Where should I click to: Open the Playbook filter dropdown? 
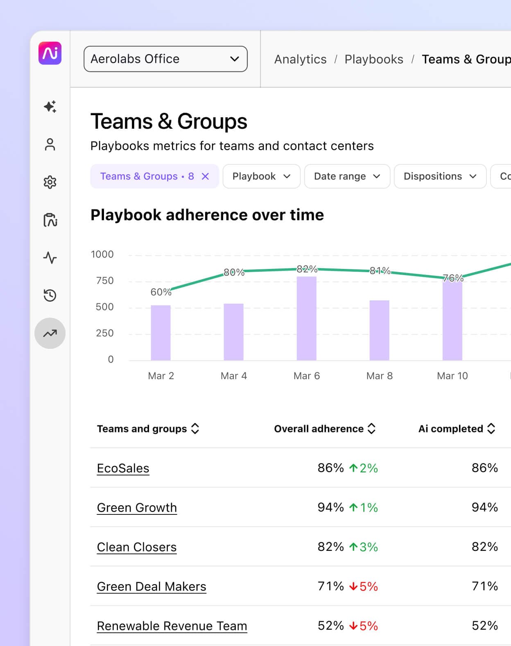pos(261,176)
